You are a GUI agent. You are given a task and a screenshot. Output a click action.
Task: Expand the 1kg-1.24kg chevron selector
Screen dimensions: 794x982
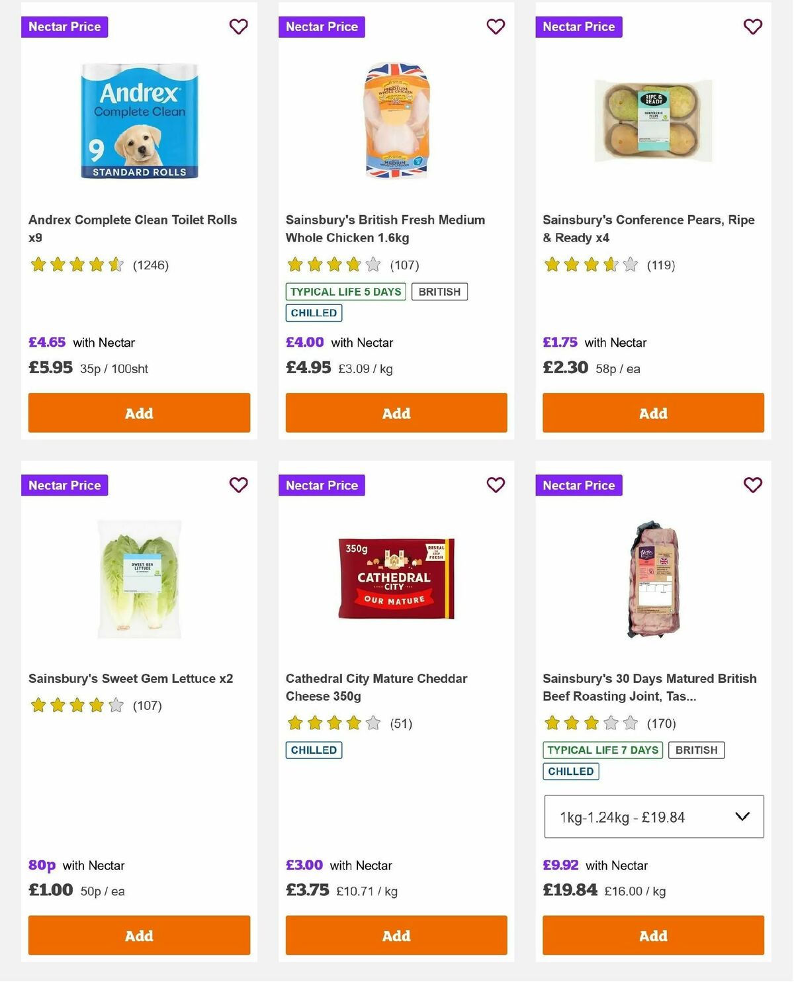pos(741,816)
